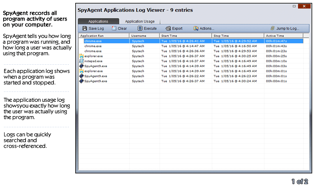Select explorer.exe text in 00h:00m:01s 4:14:39 row
The width and height of the screenshot is (313, 187).
point(94,71)
